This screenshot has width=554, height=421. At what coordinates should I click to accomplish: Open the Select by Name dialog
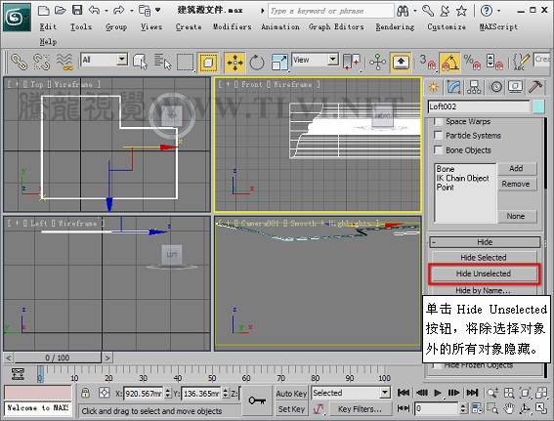(162, 62)
